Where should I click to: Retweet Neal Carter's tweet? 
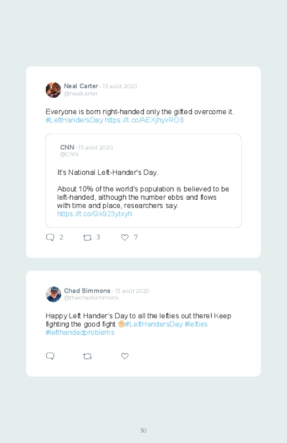[x=87, y=238]
